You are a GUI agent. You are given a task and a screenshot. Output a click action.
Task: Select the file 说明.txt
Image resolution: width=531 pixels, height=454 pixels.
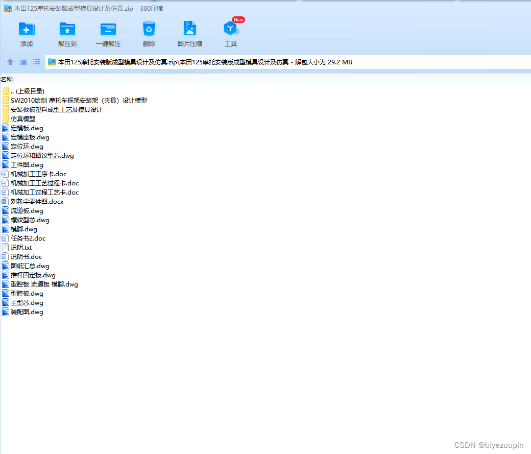pos(21,247)
